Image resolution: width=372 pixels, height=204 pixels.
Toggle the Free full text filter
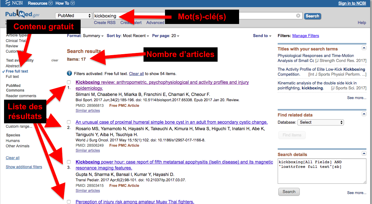pyautogui.click(x=17, y=71)
